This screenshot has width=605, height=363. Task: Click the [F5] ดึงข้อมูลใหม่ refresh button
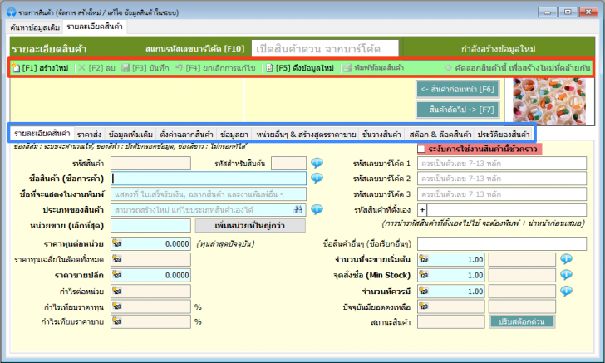pos(300,68)
